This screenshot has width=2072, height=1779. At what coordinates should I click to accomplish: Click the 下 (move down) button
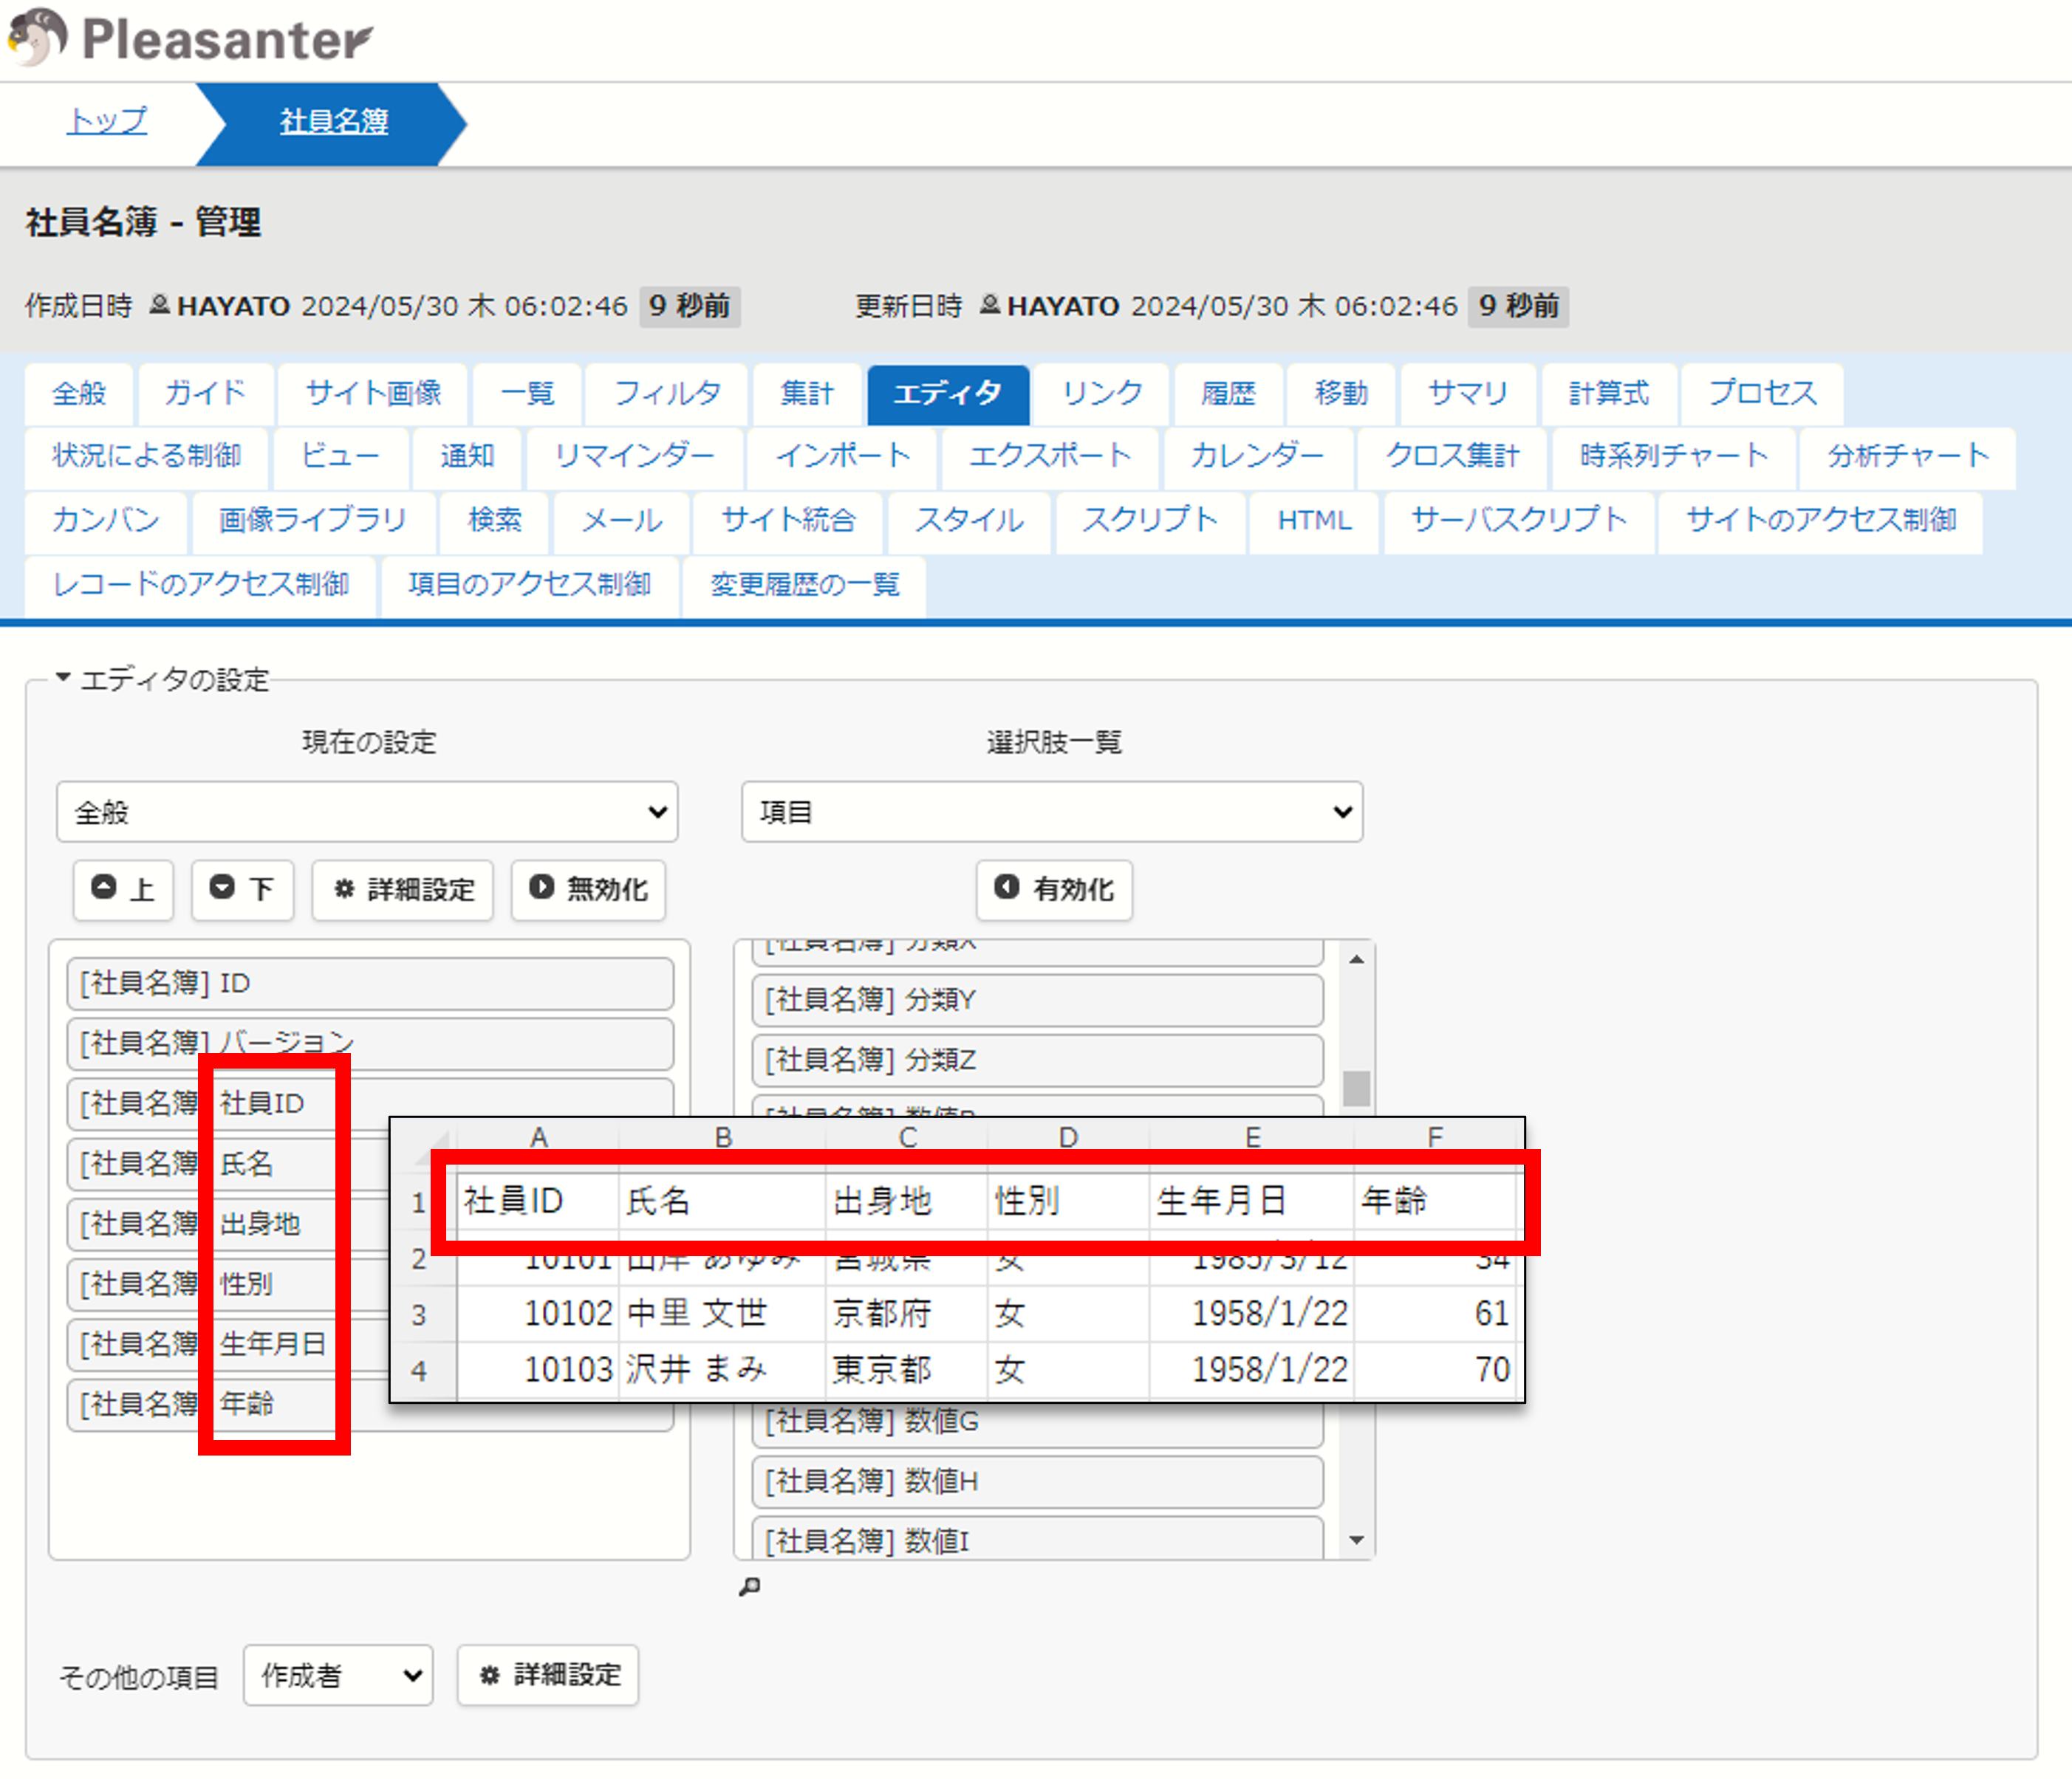(x=242, y=889)
